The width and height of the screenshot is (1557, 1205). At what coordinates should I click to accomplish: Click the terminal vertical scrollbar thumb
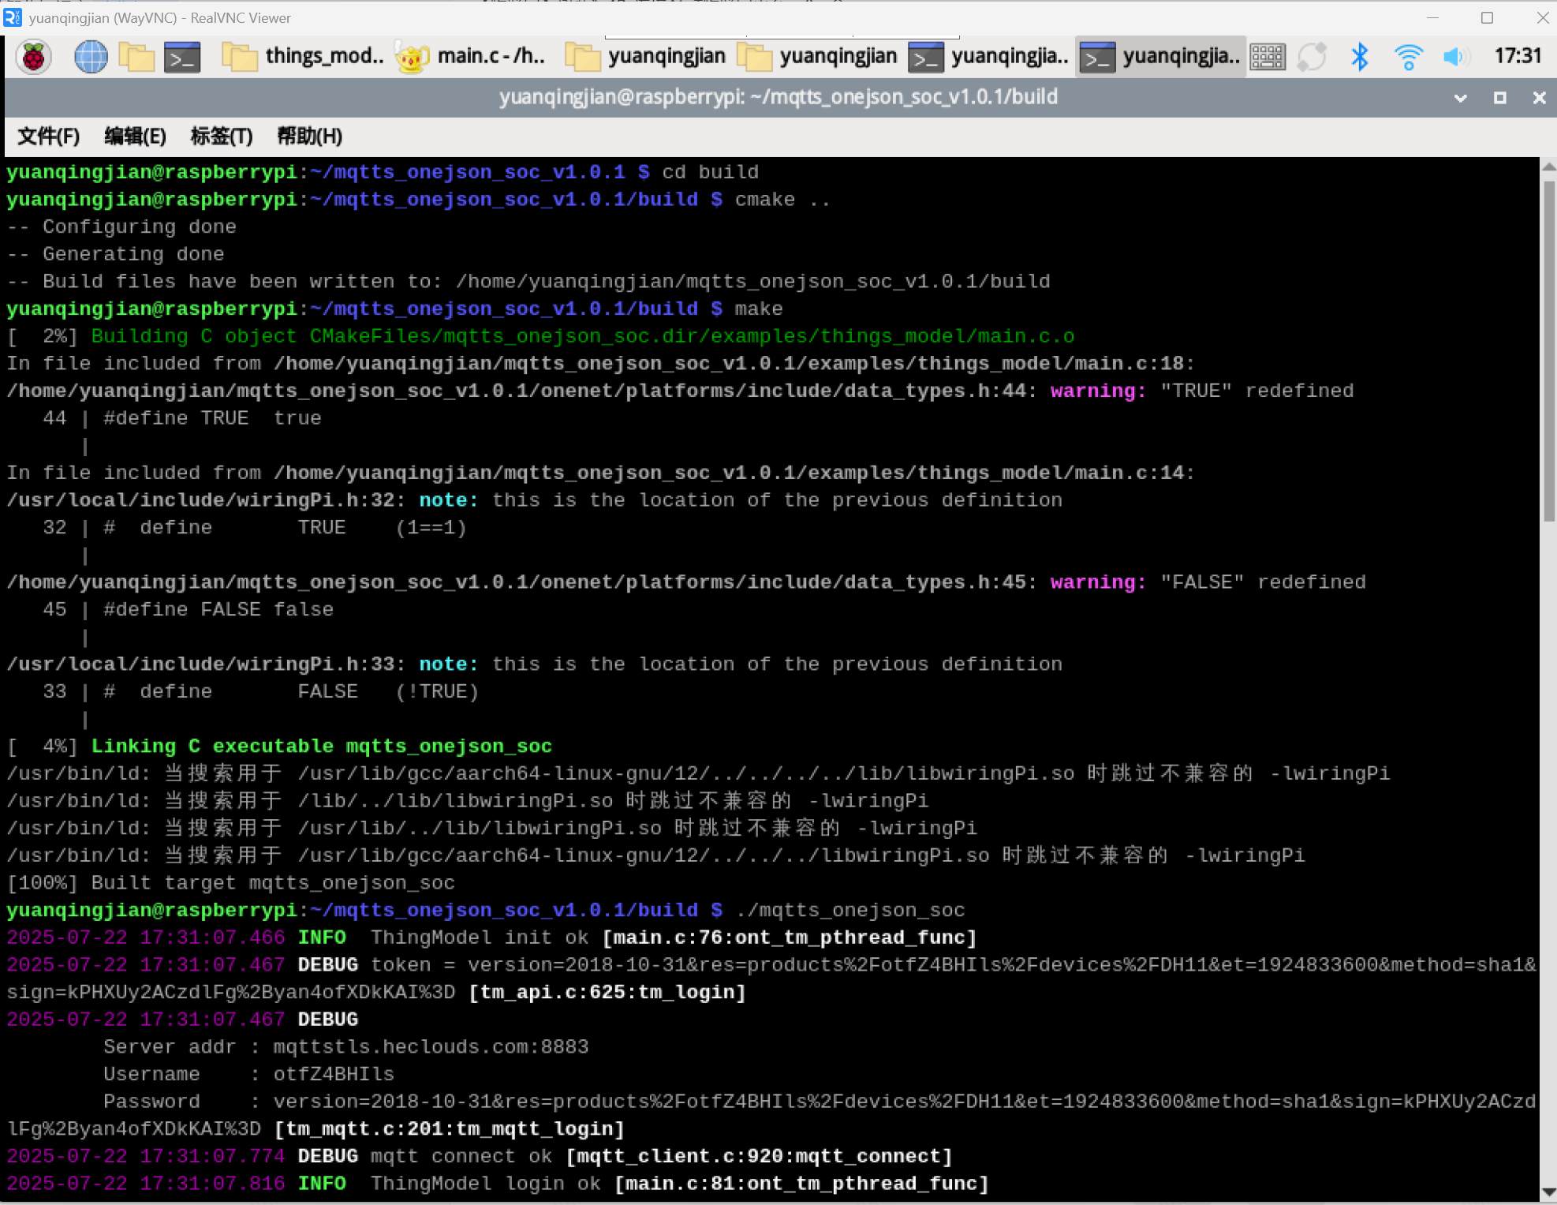pos(1548,351)
